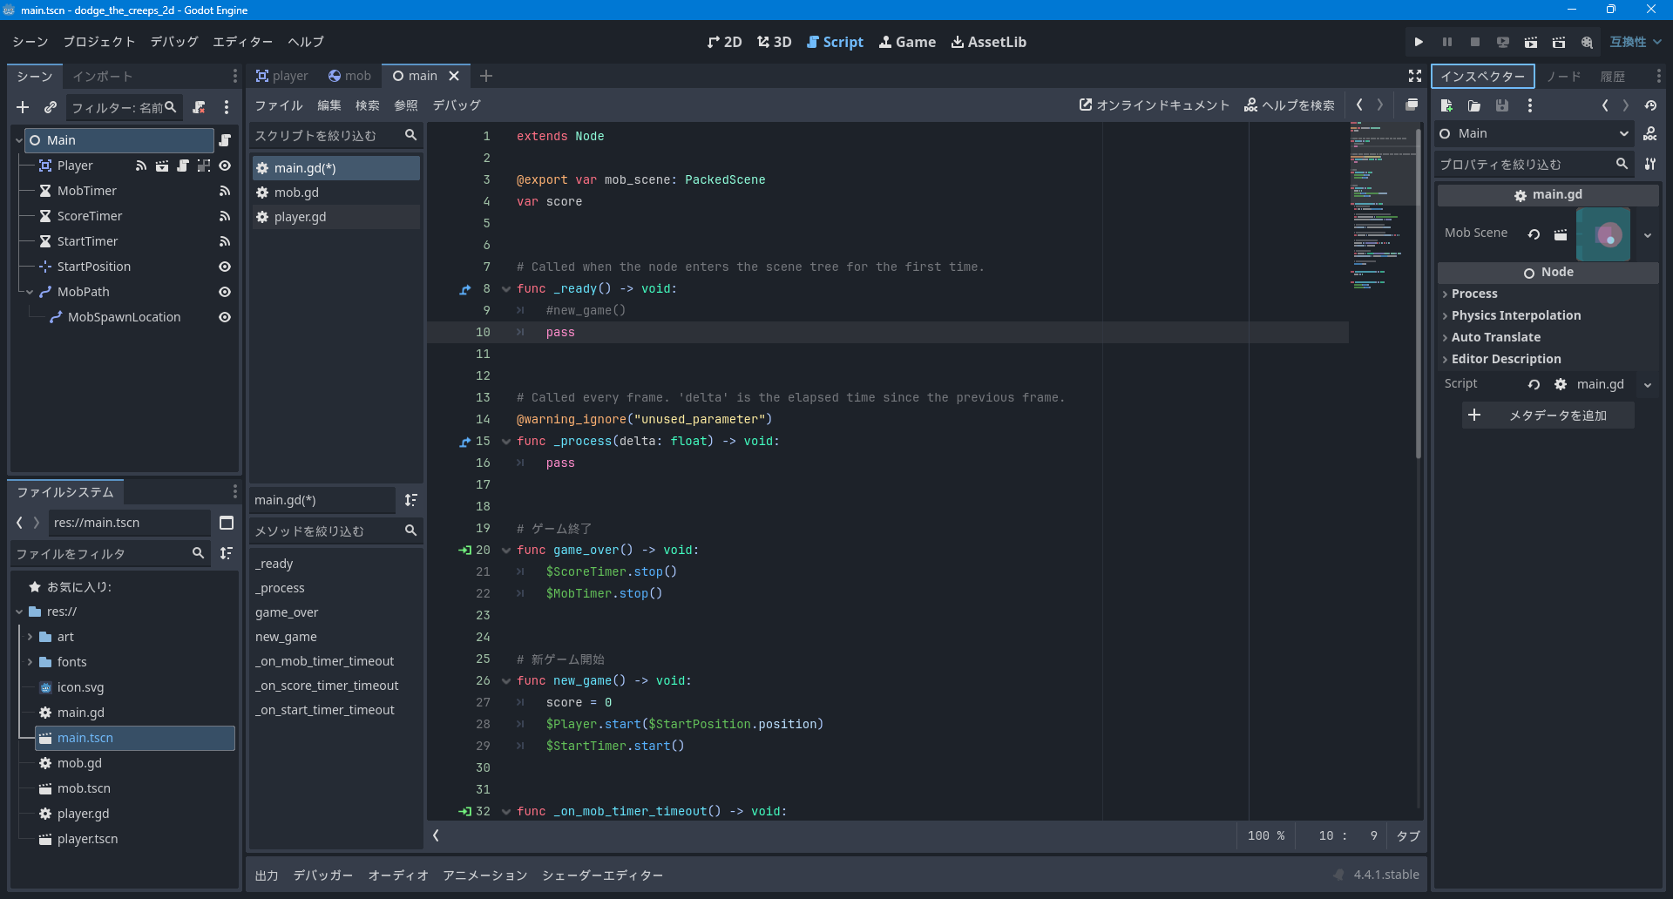Open the オンラインドキュメント link
Screen dimensions: 1673x899
click(1153, 105)
